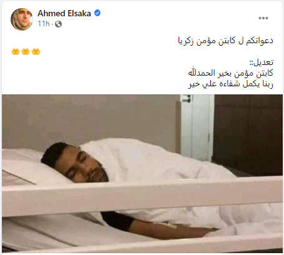Click the first Arabic line mentioning زكريا
The image size is (284, 255).
click(225, 41)
